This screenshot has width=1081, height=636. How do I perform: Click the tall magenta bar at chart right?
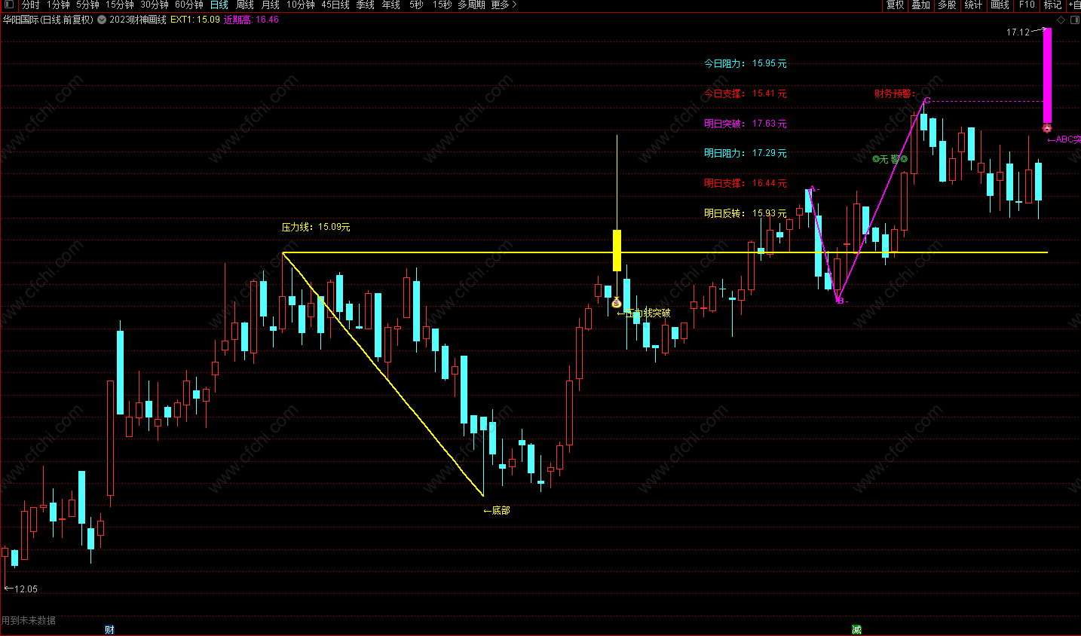(x=1047, y=75)
